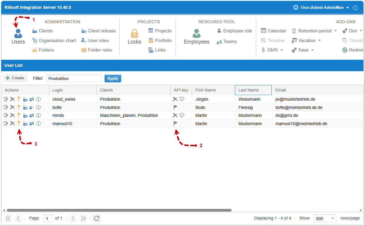Open info icon for cloud_weiss
The width and height of the screenshot is (365, 226).
(x=38, y=99)
